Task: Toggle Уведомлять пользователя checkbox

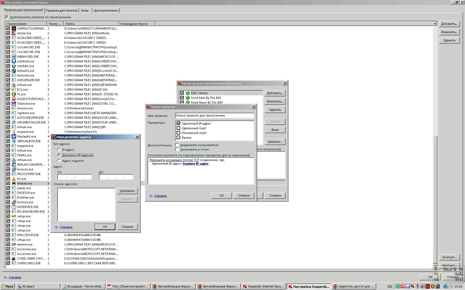Action: coord(177,145)
